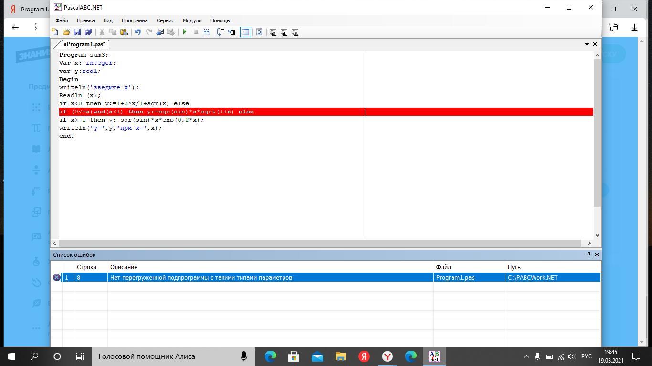Click the microphone in the Алиса box
Screen dimensions: 652x366
(243, 356)
